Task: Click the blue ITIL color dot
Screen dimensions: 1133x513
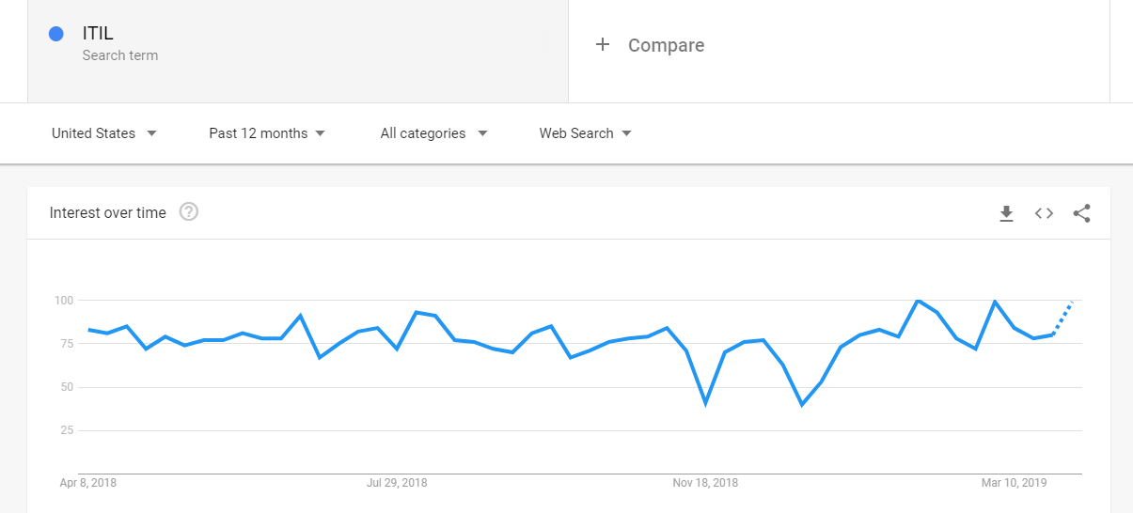Action: click(55, 34)
